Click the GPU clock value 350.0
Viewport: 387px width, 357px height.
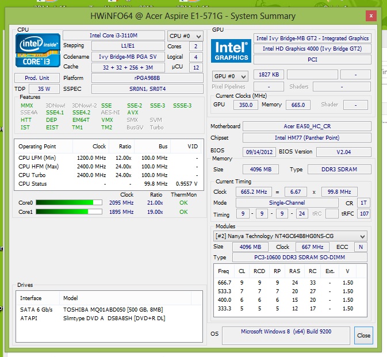(x=246, y=105)
